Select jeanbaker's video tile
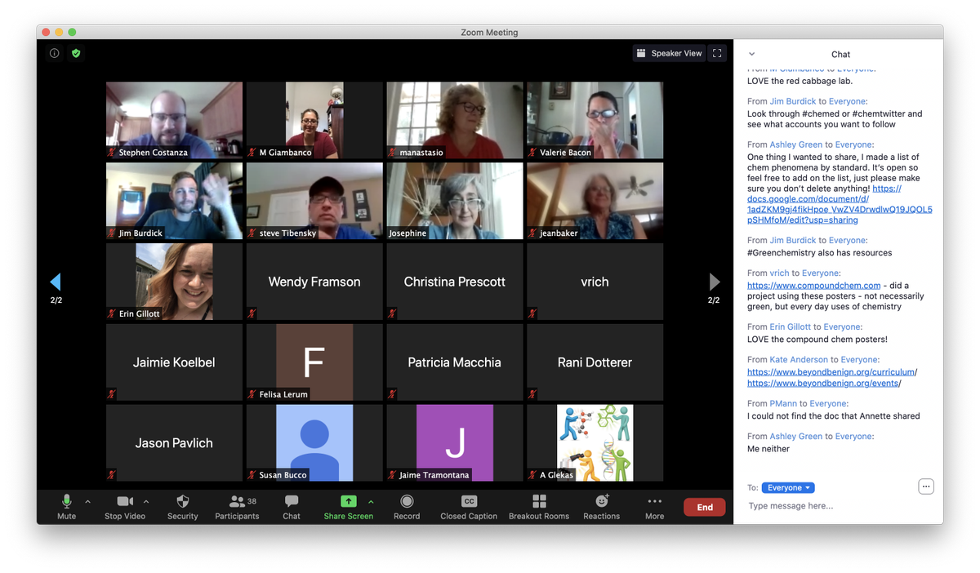 point(595,201)
